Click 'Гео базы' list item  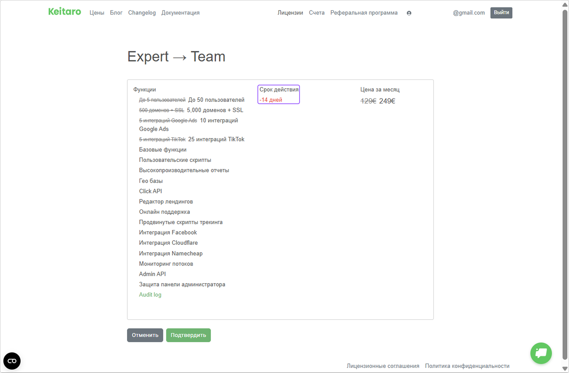click(x=151, y=181)
